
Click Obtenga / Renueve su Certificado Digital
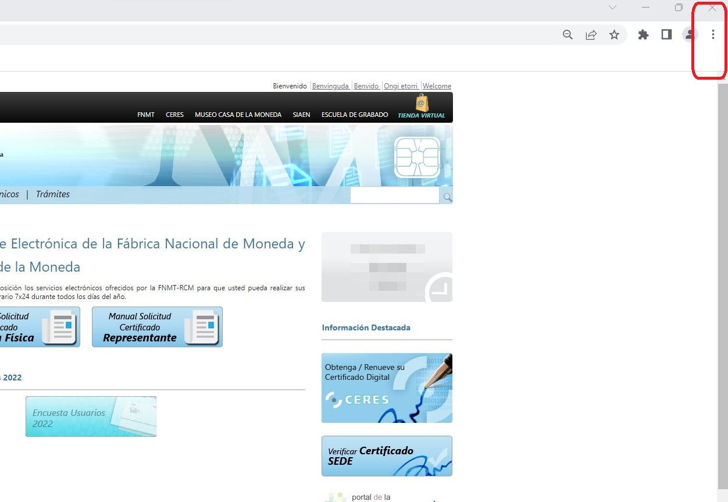(x=387, y=388)
